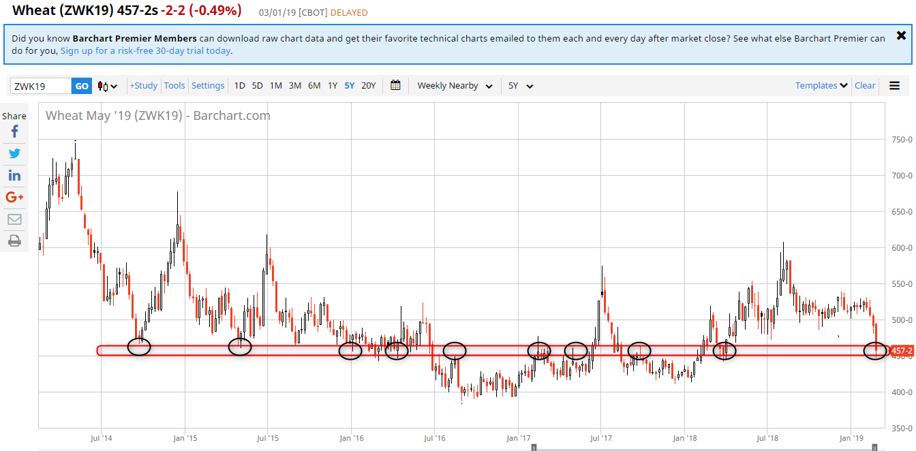Open the date range calendar icon
Image resolution: width=916 pixels, height=451 pixels.
(395, 86)
